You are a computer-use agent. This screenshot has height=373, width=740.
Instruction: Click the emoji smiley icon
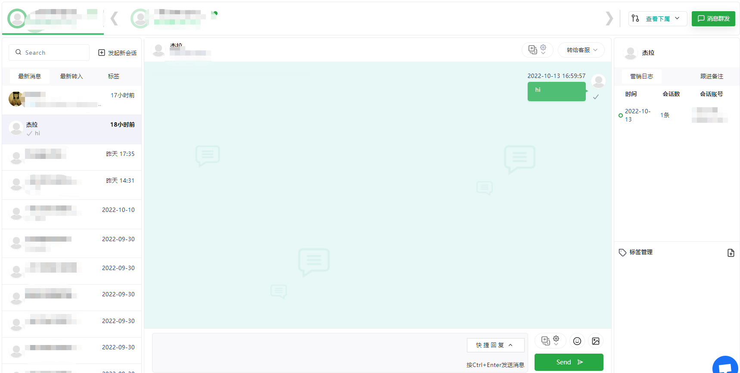tap(577, 341)
